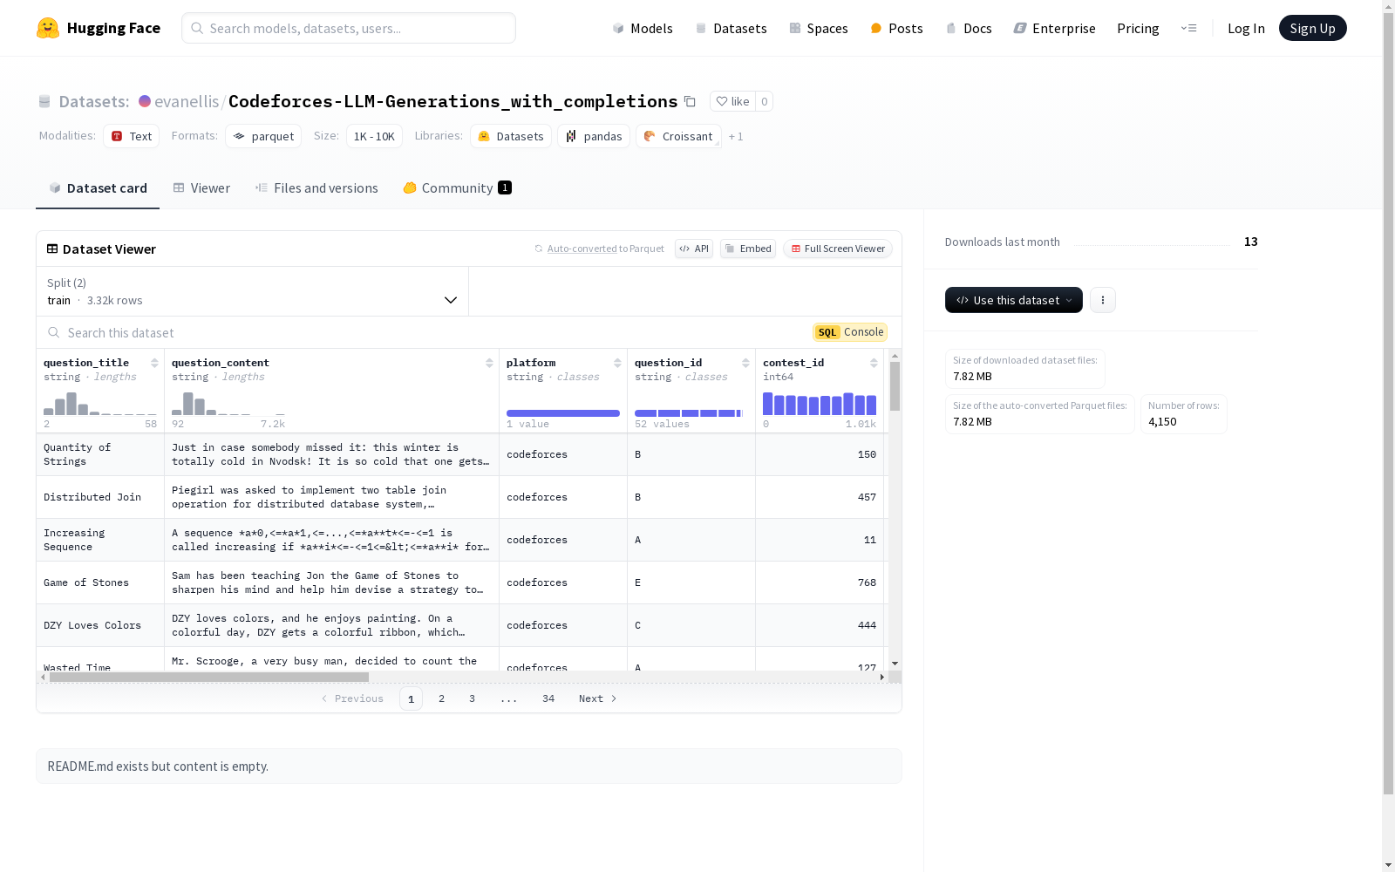Select contest_id value 457 cell

(820, 497)
